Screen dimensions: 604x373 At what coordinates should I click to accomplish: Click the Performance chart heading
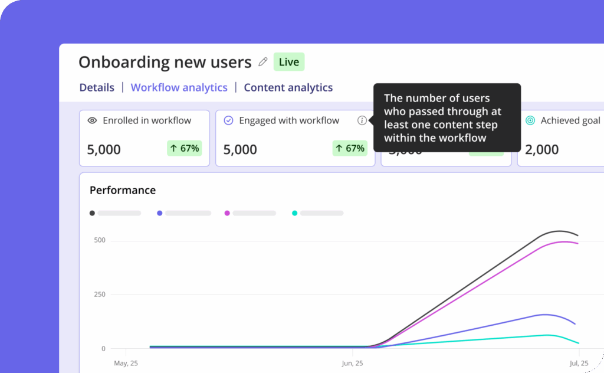(123, 190)
